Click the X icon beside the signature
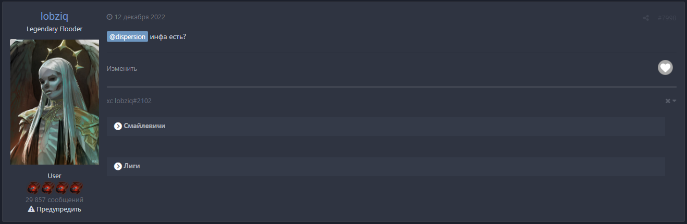 click(668, 101)
